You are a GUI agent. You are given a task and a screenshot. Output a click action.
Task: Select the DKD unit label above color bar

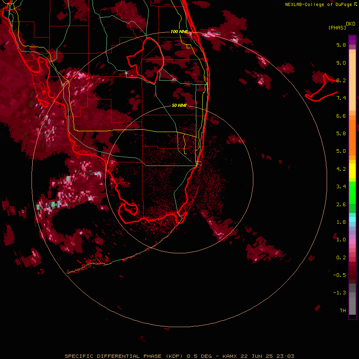[351, 24]
